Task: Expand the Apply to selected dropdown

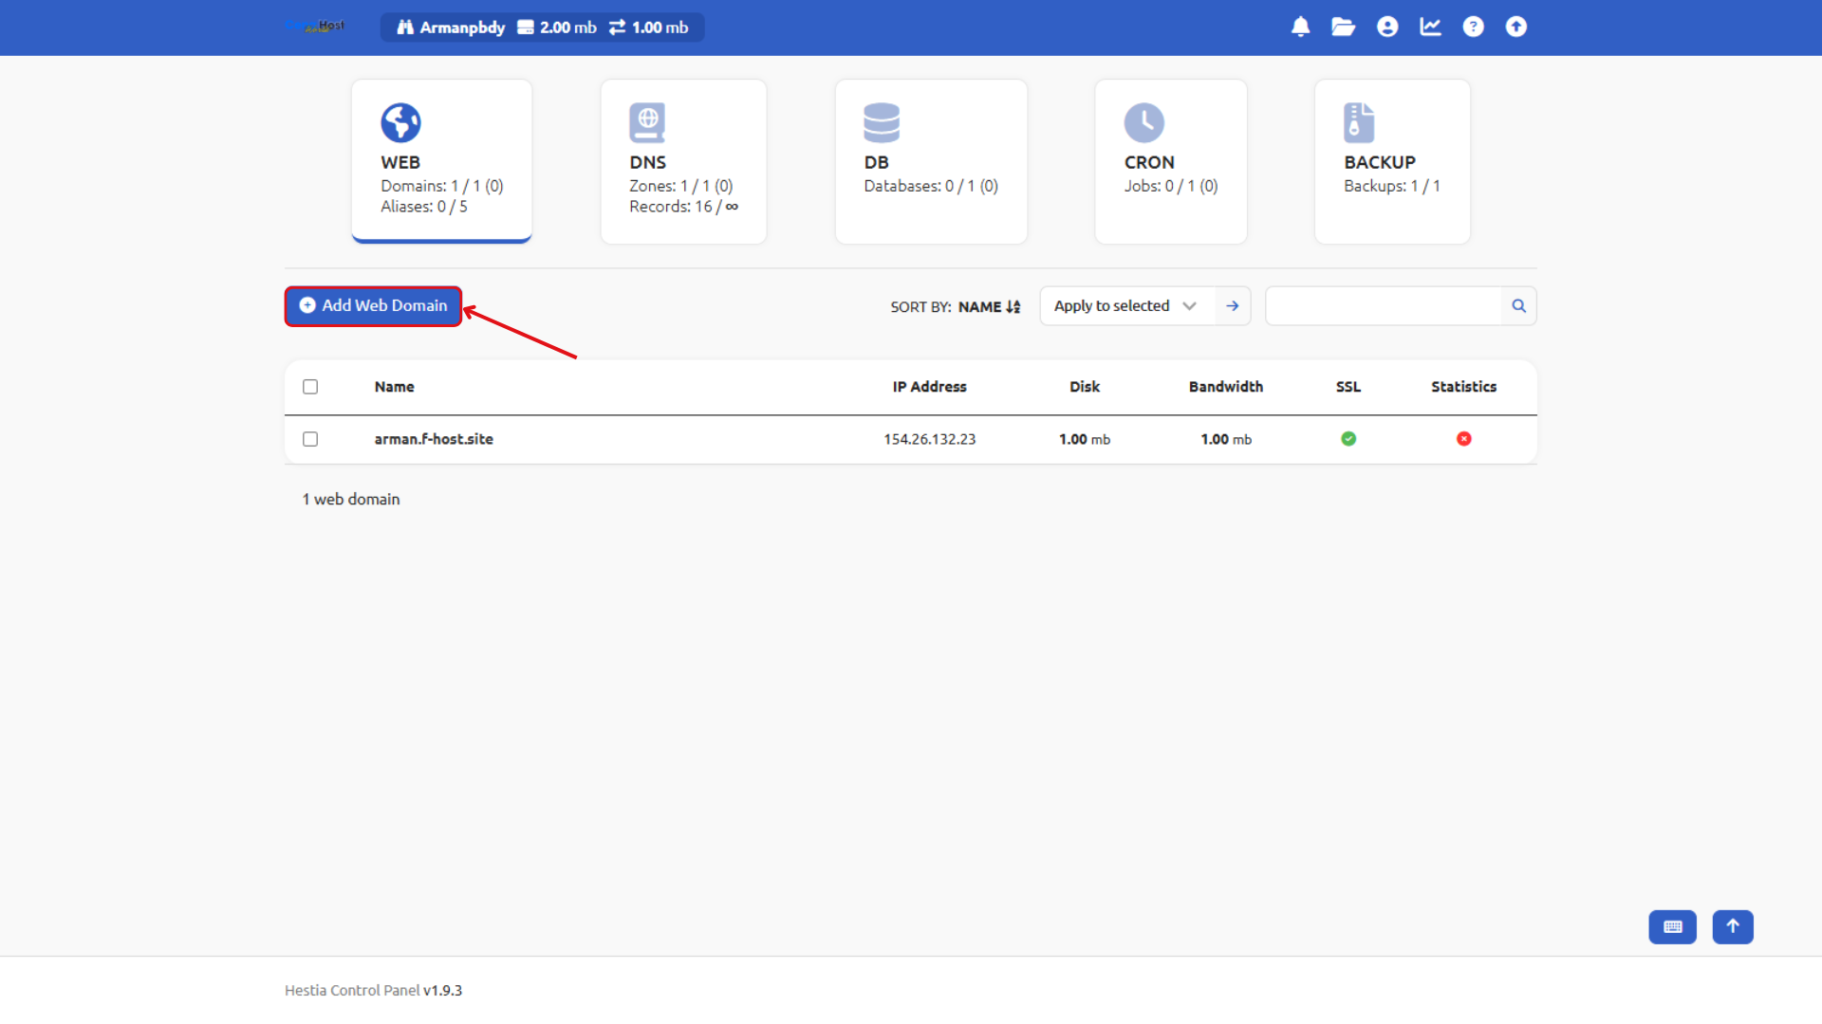Action: (1126, 305)
